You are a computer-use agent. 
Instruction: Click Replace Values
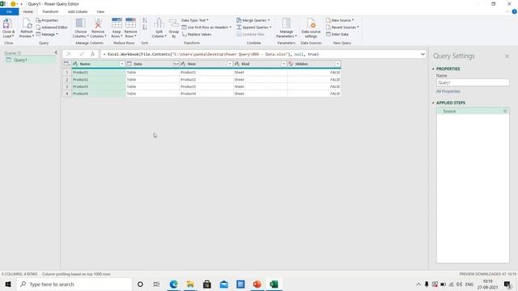(x=197, y=34)
